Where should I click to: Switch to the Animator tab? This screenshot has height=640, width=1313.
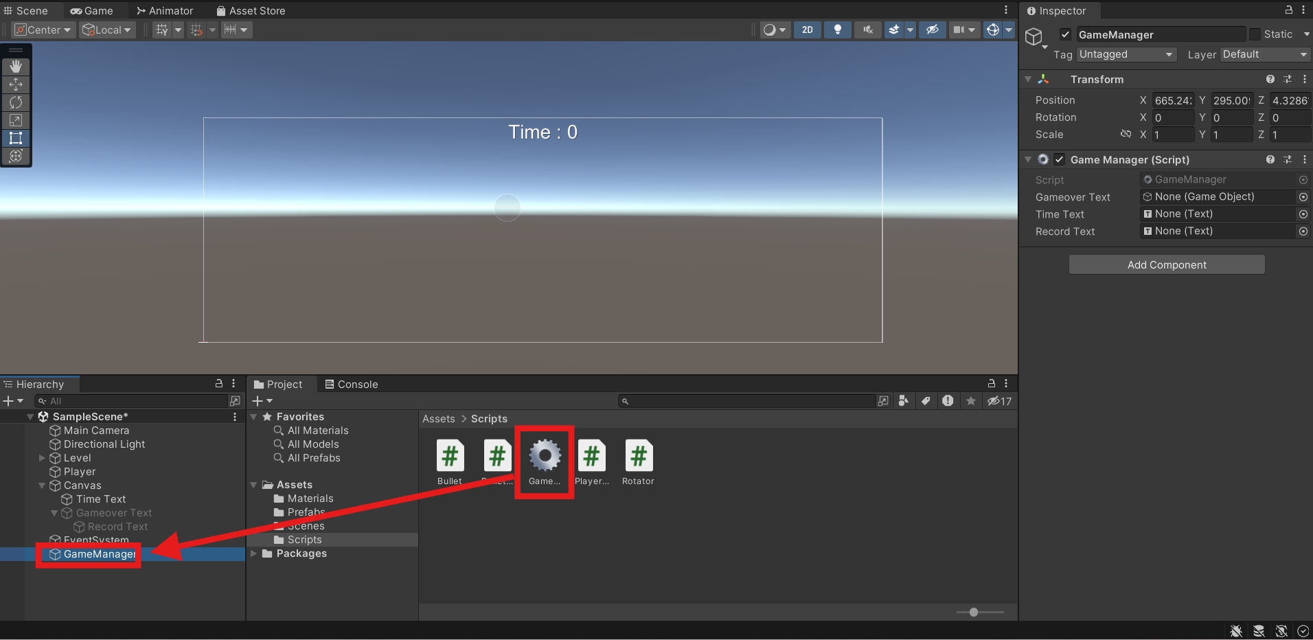pos(165,10)
